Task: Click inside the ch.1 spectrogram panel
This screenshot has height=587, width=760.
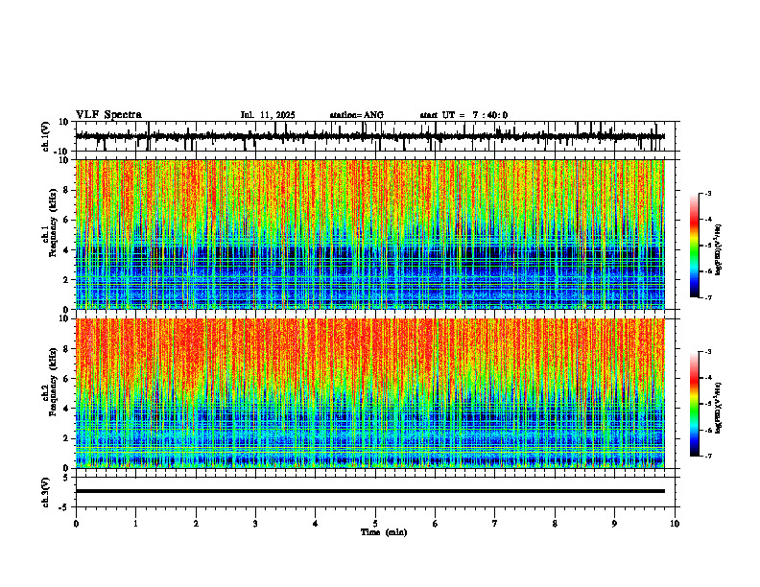Action: [x=369, y=234]
